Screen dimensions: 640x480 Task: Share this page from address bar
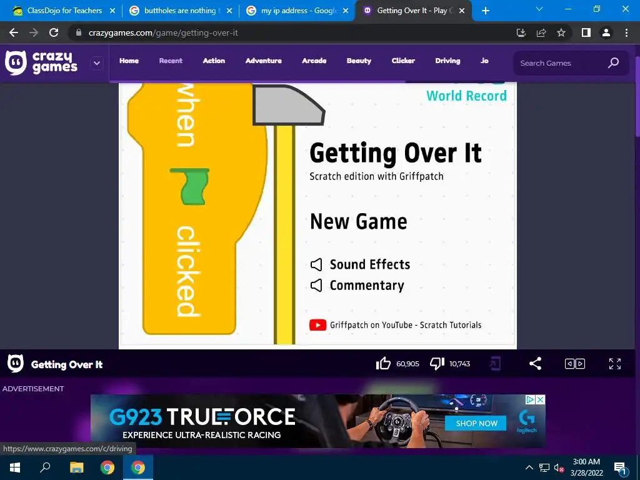point(541,32)
